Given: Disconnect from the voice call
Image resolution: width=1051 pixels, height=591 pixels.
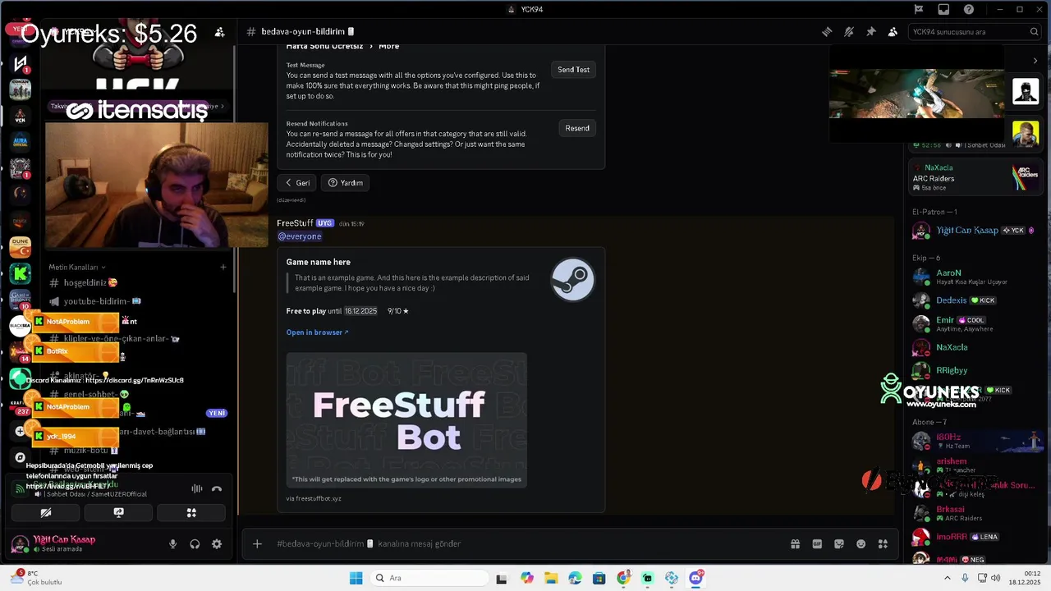Looking at the screenshot, I should (x=217, y=489).
